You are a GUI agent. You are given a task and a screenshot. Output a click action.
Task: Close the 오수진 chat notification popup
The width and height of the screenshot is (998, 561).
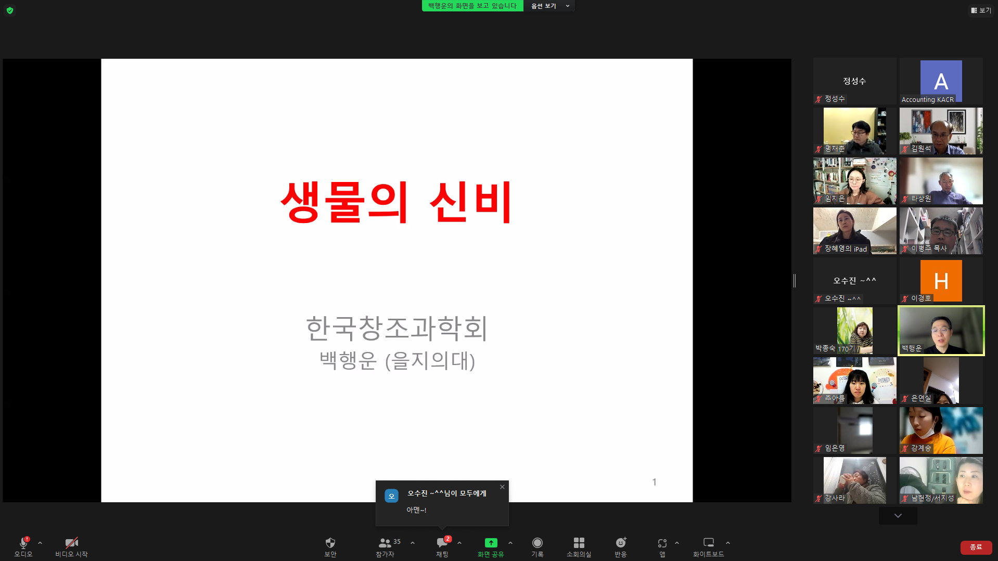click(x=502, y=487)
